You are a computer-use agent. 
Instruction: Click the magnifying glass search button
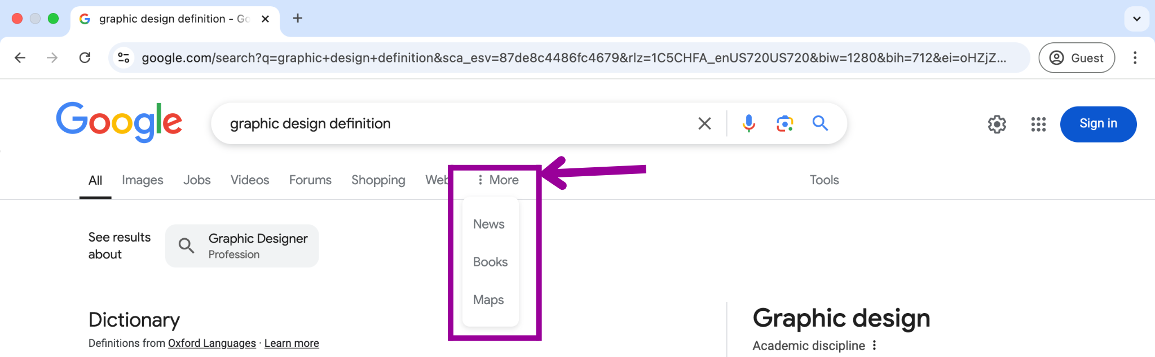coord(820,123)
